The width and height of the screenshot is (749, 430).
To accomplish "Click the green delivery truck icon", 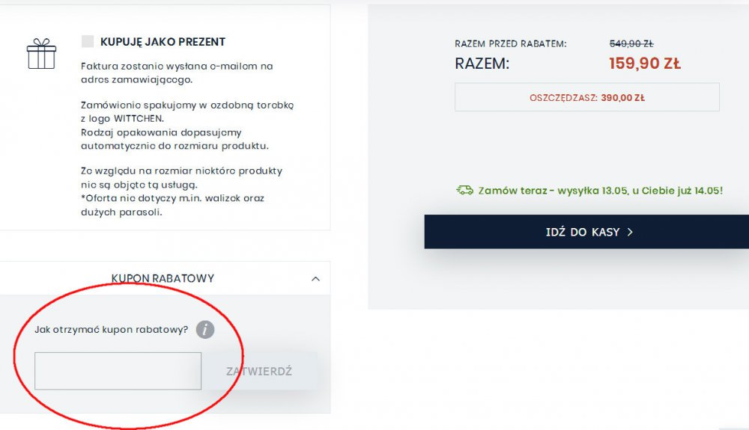I will point(464,191).
